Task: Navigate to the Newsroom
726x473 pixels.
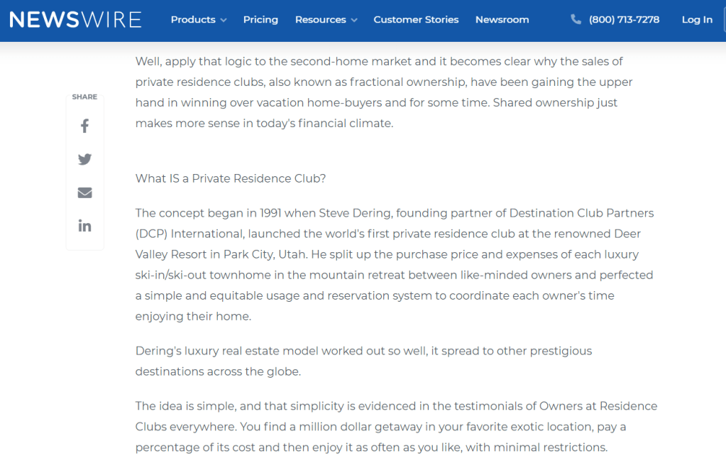Action: (502, 20)
